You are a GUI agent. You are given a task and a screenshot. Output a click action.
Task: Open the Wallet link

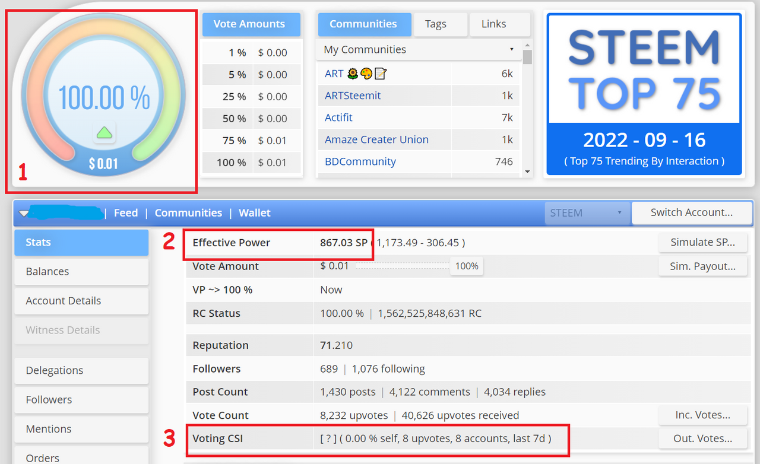point(255,213)
